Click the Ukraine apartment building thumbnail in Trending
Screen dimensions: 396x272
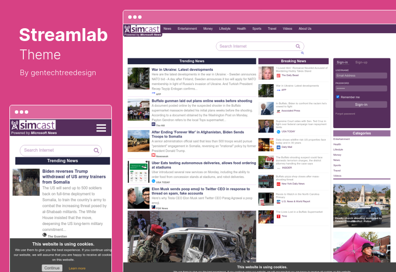pos(139,79)
